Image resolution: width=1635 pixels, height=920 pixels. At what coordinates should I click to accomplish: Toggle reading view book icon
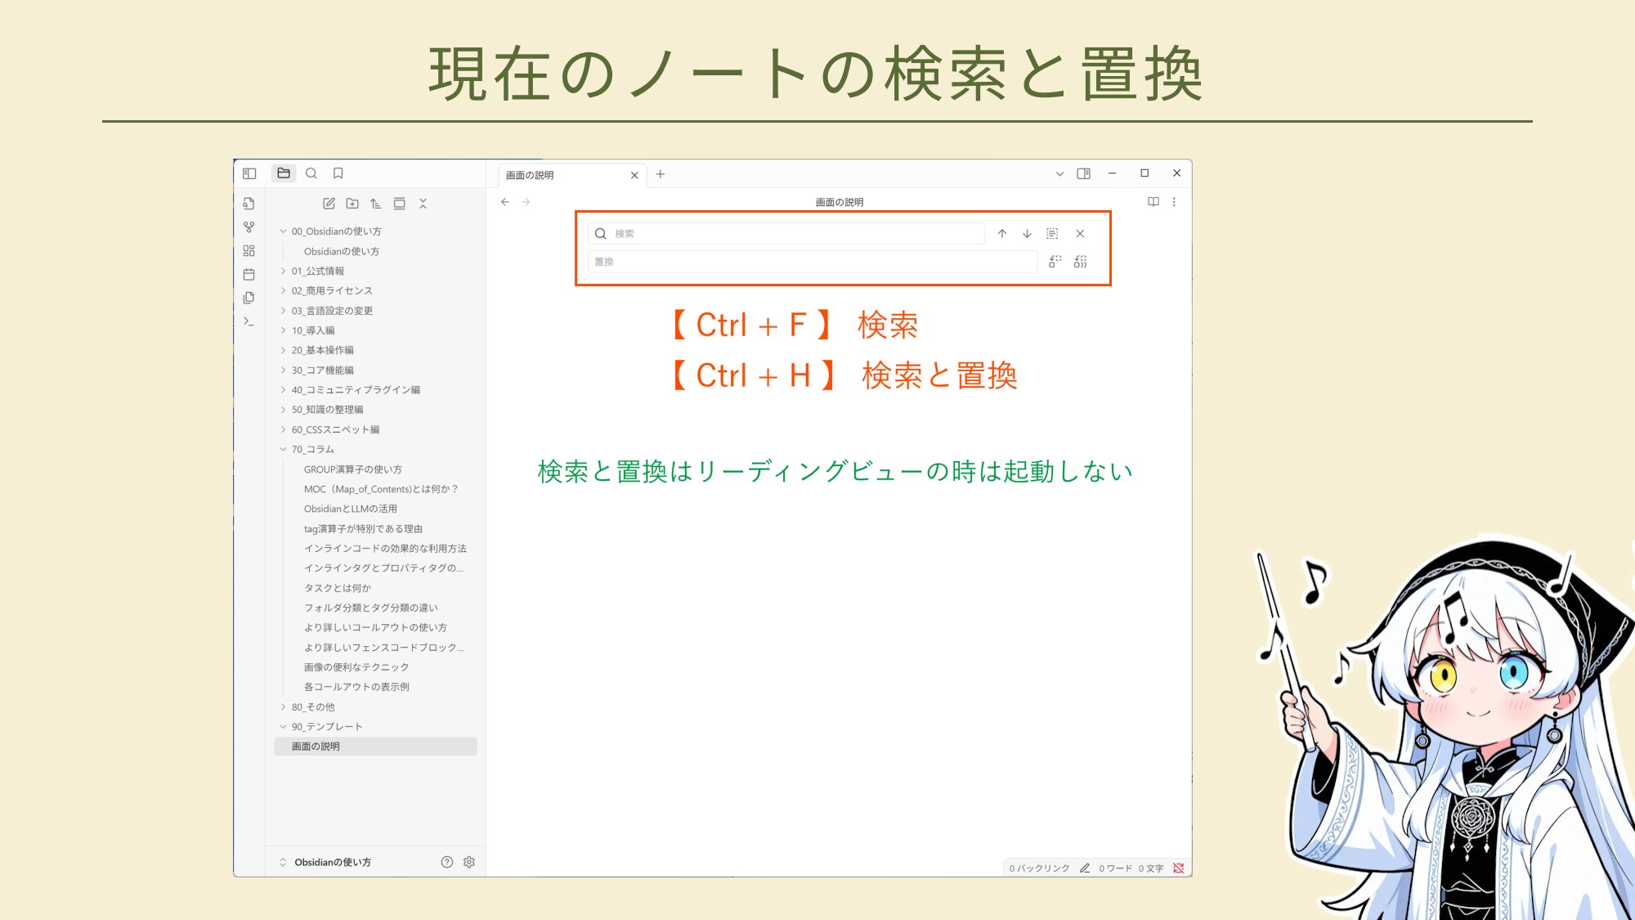click(1153, 202)
